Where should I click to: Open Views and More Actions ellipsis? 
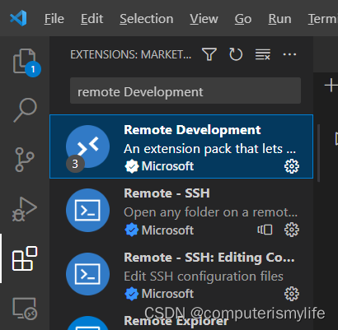(x=289, y=54)
